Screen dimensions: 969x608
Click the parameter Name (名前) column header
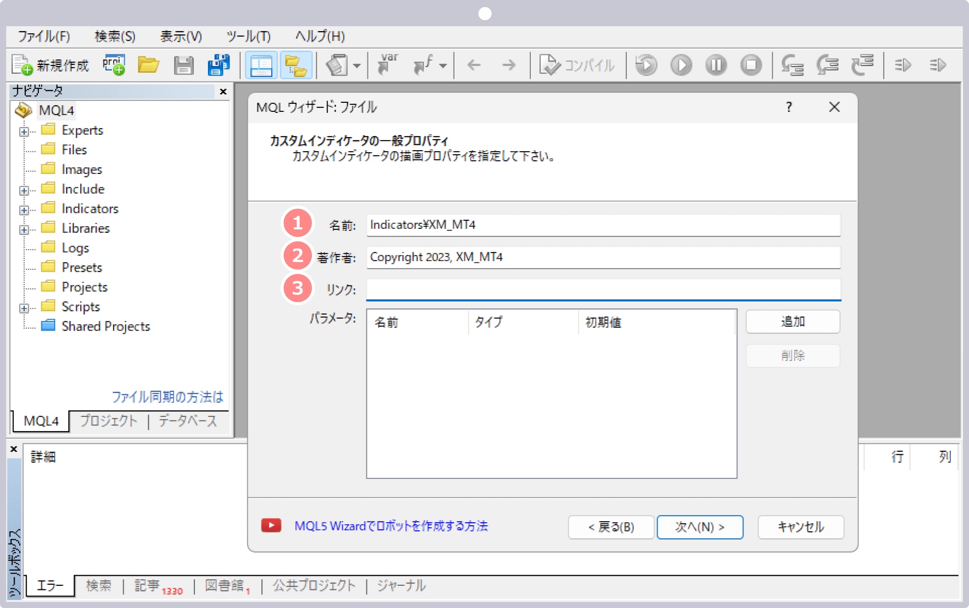coord(418,322)
